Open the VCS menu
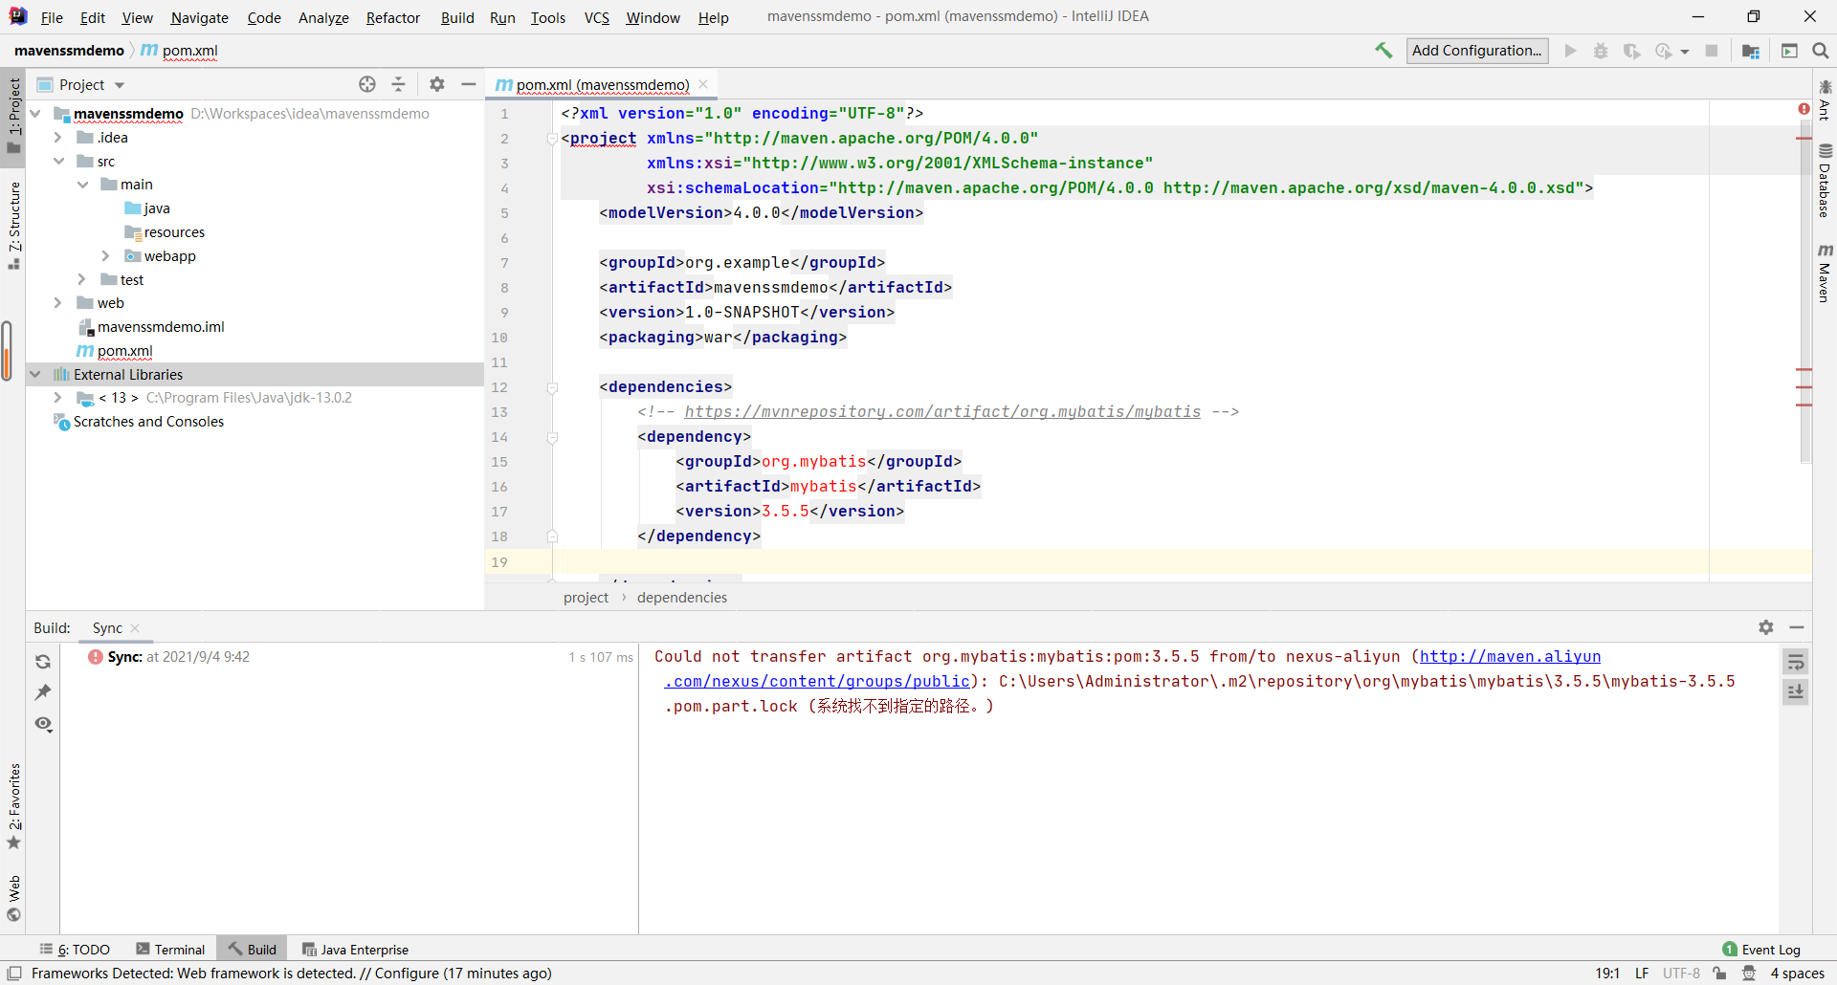The height and width of the screenshot is (985, 1837). pos(597,17)
